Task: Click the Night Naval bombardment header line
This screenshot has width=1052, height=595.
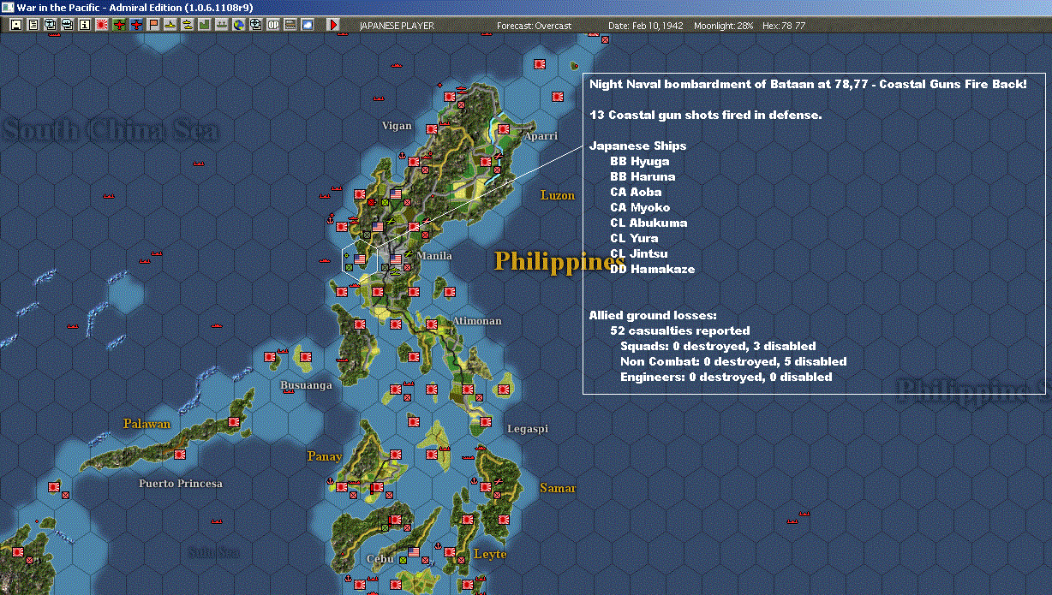Action: pos(808,84)
